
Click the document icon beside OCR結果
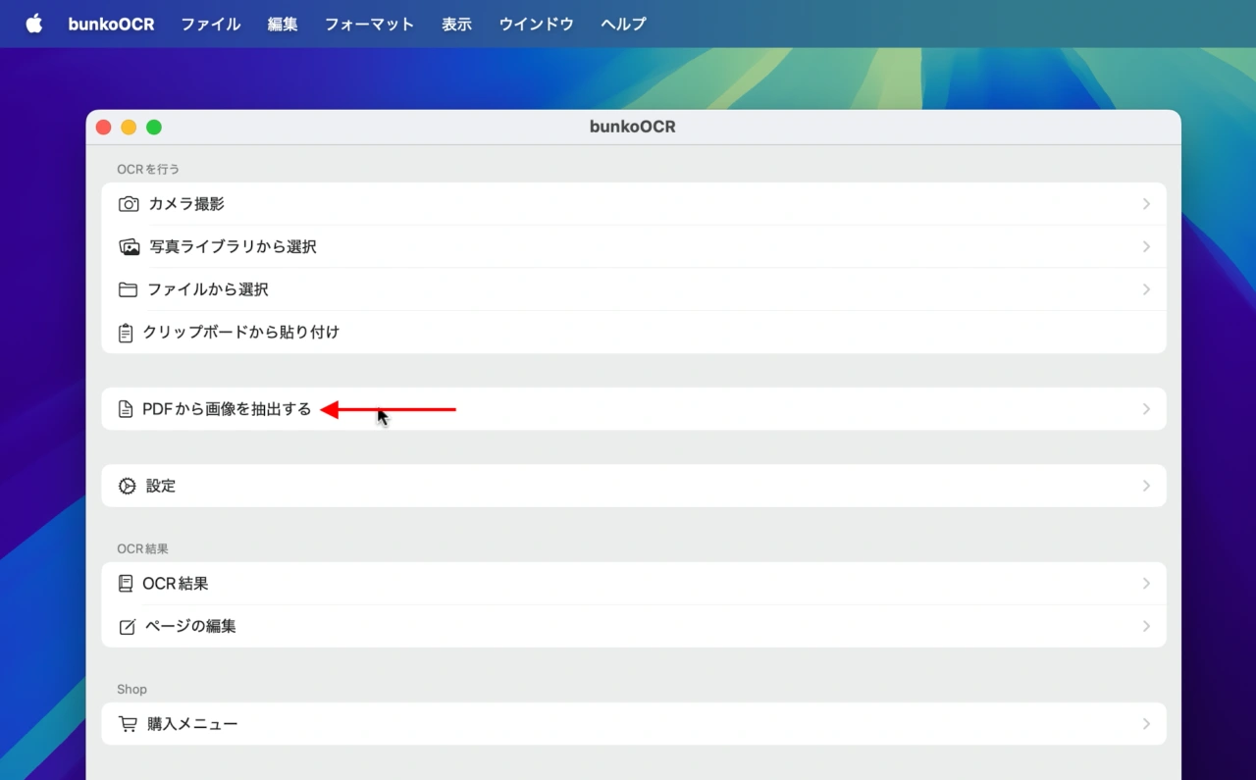coord(127,583)
